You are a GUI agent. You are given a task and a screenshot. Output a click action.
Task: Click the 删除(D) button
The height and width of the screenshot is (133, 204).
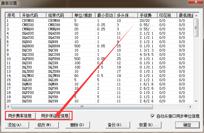[77, 125]
